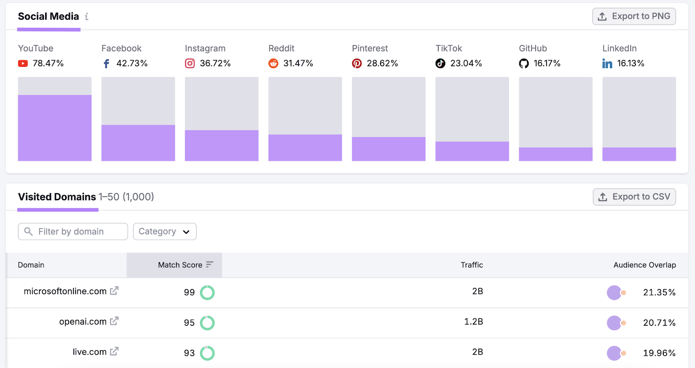Click match score ring for live.com

click(207, 353)
